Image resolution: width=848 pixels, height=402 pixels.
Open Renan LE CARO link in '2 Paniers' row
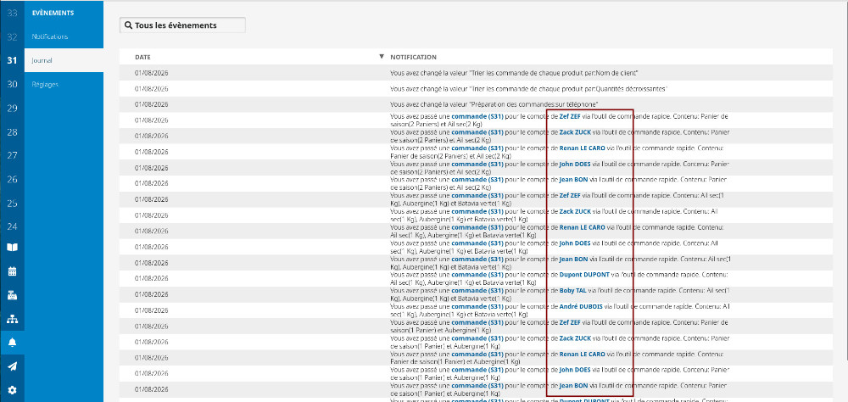coord(582,148)
